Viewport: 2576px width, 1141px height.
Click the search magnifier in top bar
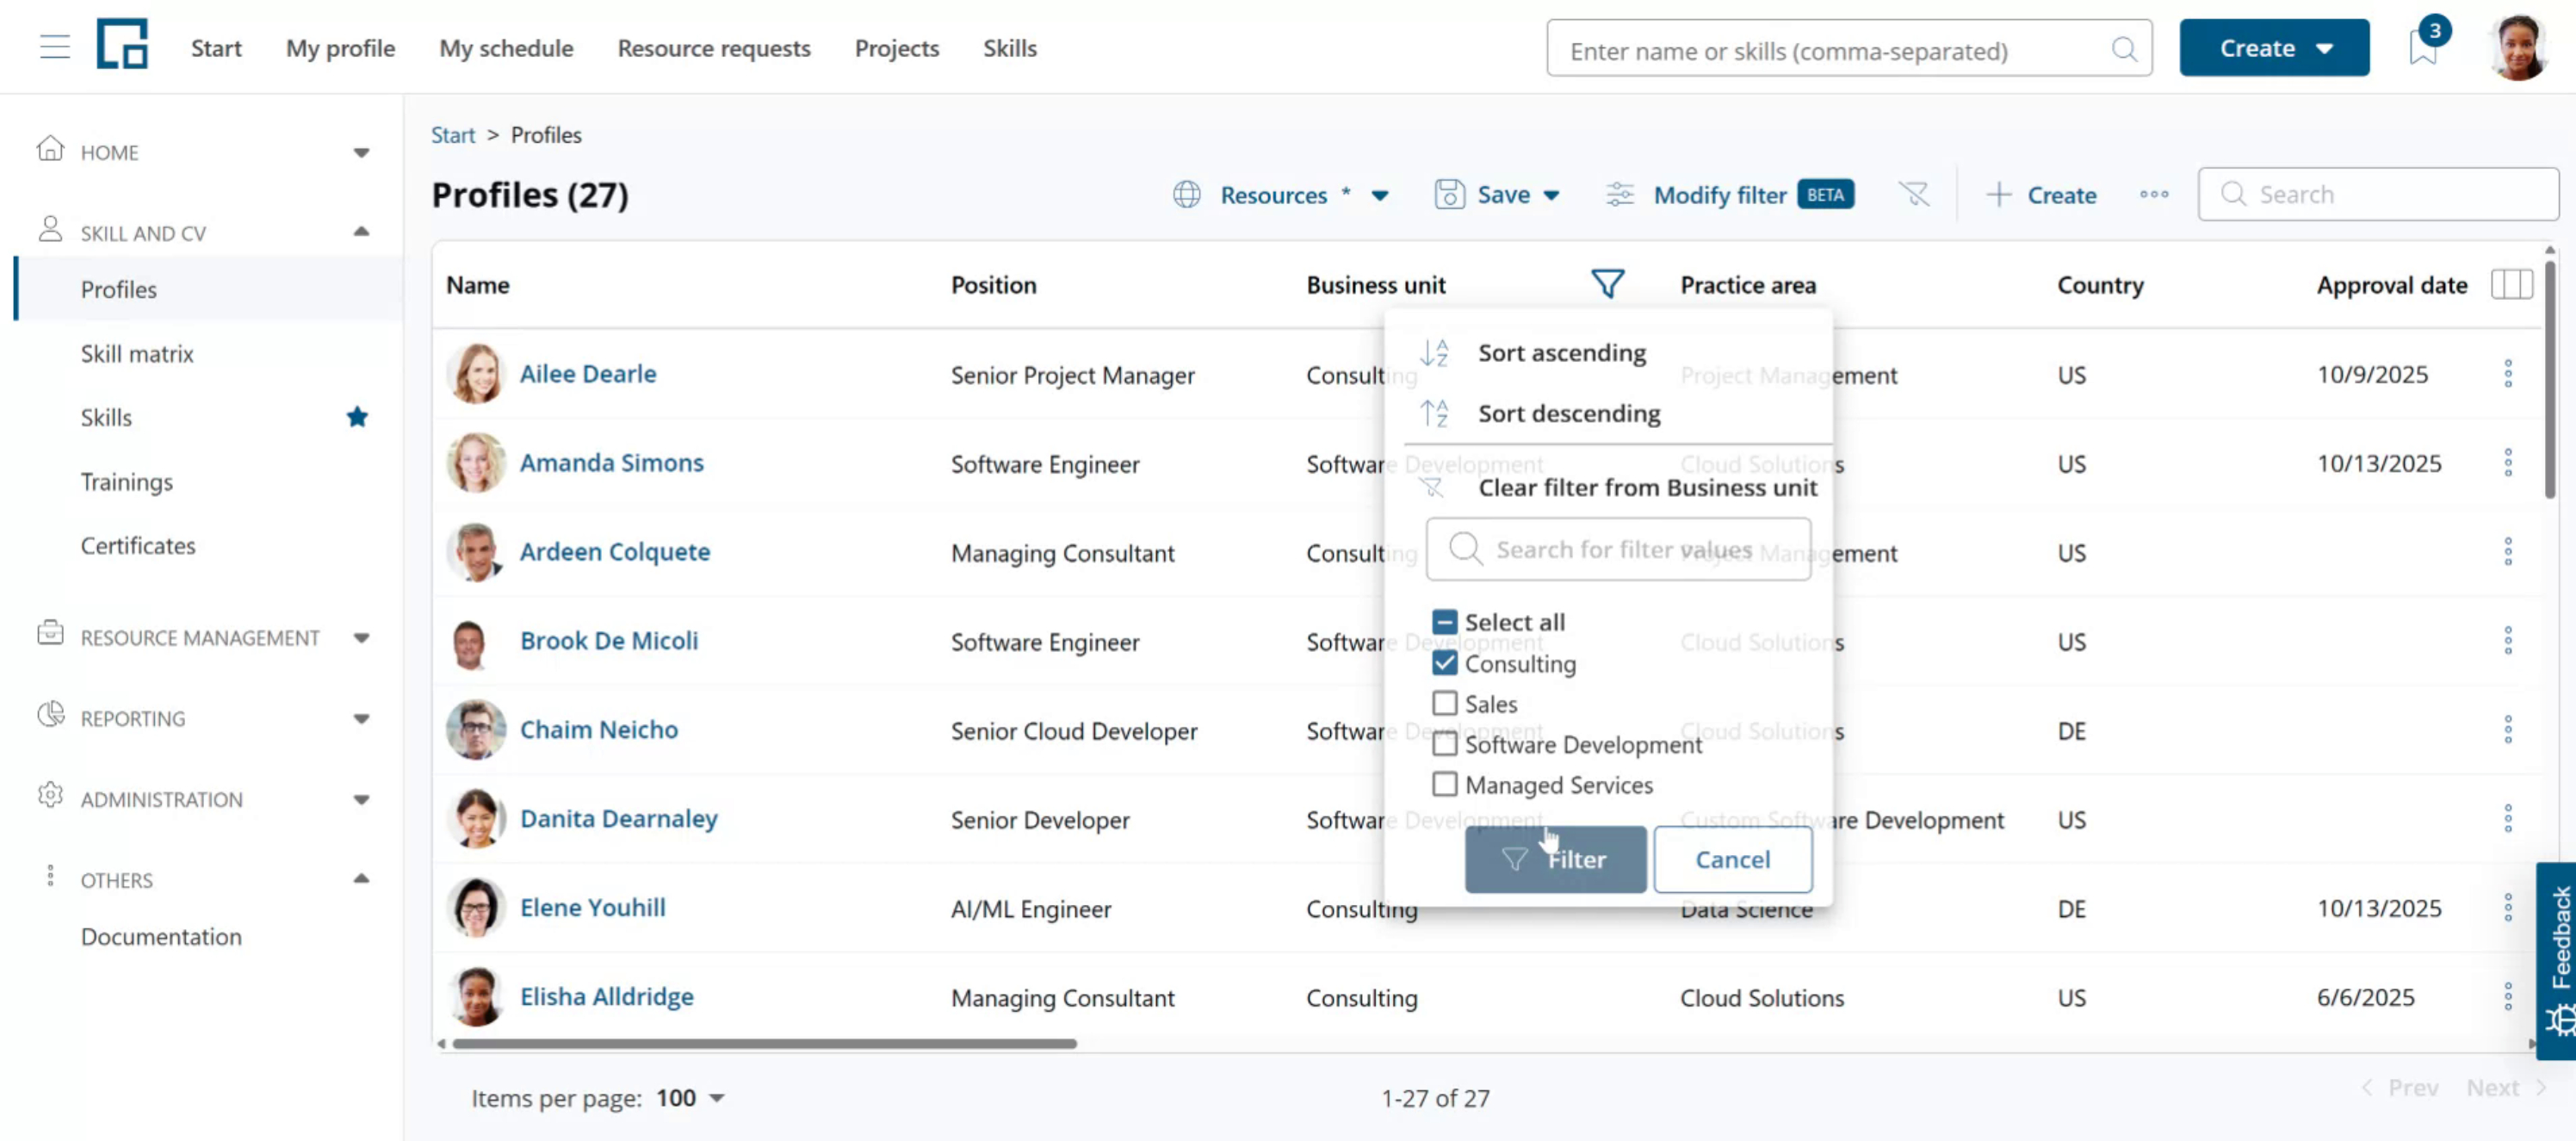click(2123, 49)
